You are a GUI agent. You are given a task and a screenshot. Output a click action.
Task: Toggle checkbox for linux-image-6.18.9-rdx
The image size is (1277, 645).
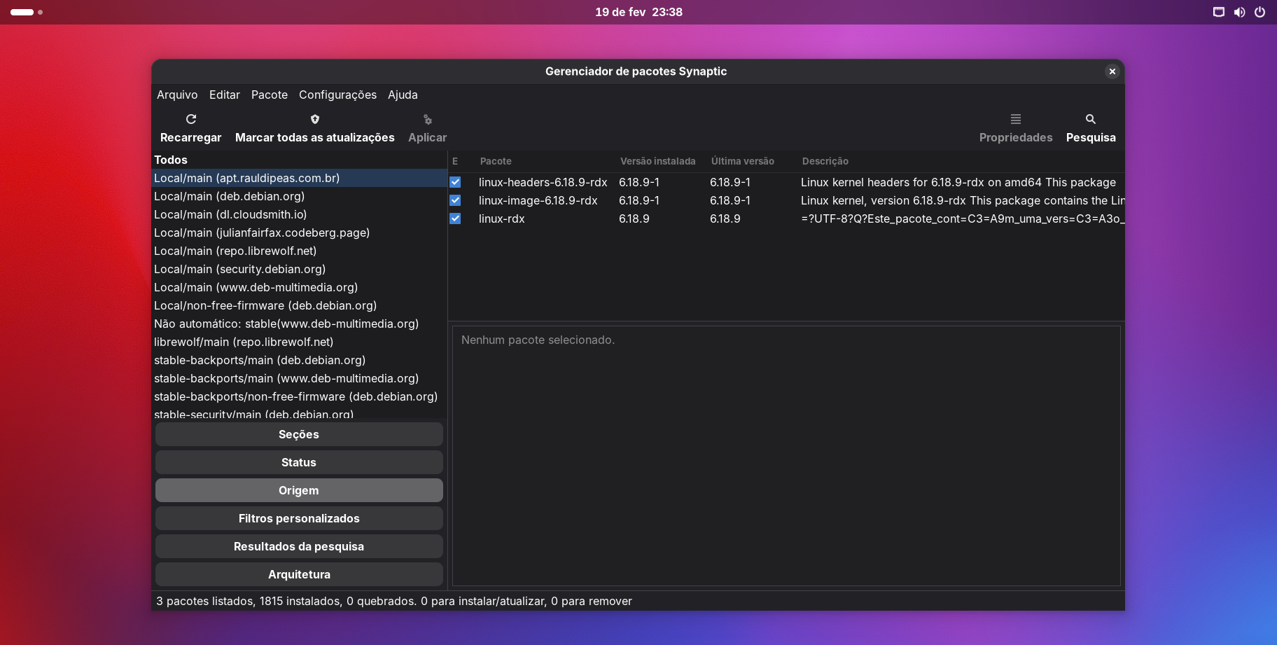[x=455, y=200]
